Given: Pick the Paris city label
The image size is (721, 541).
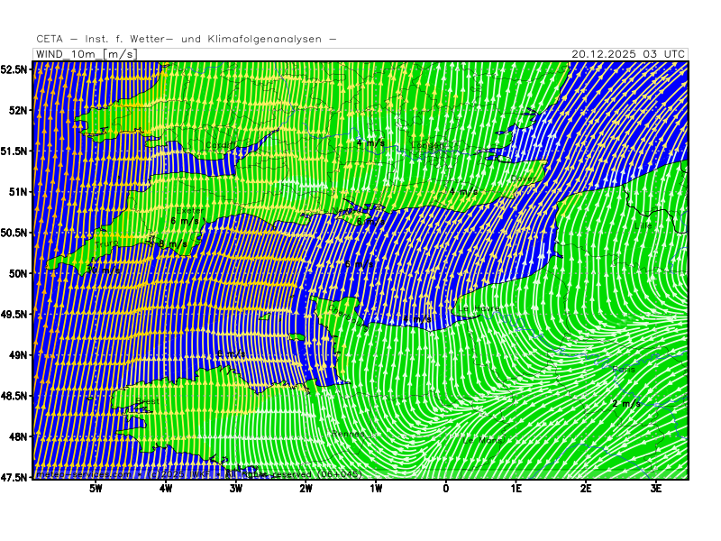Looking at the screenshot, I should point(624,370).
